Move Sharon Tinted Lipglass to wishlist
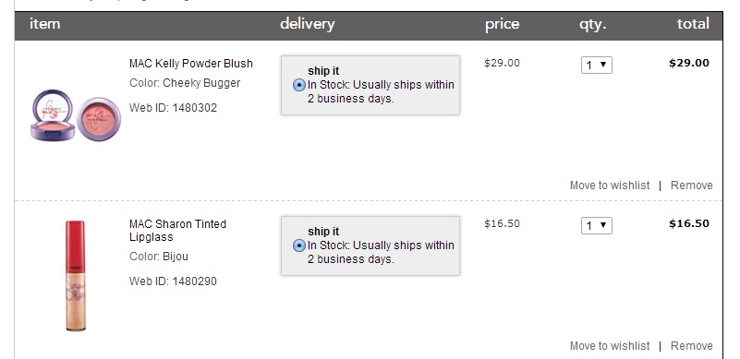Viewport: 740px width, 359px height. tap(610, 346)
